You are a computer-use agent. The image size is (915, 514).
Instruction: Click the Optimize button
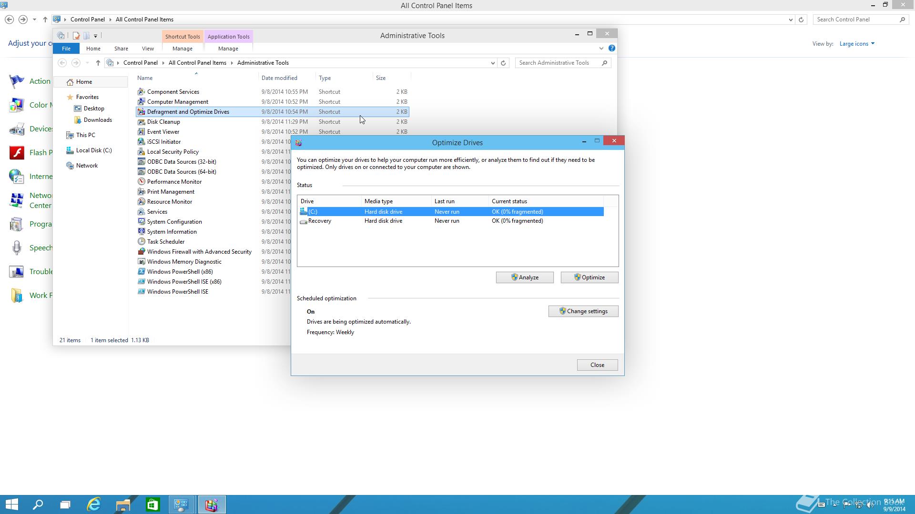[590, 277]
